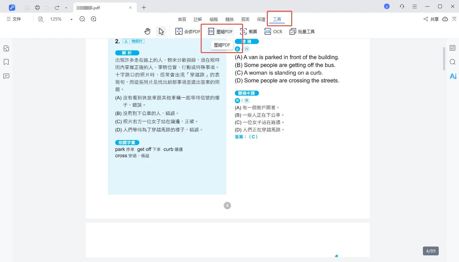This screenshot has width=459, height=262.
Task: Open the bookmarks panel in left sidebar
Action: (6, 62)
